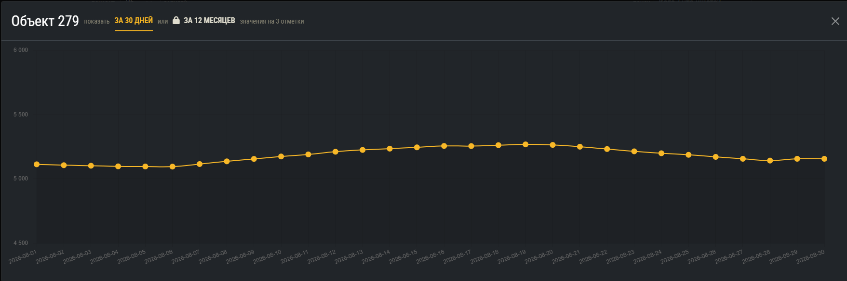Select the peak data point at 2026-08-19
The image size is (847, 281).
point(525,144)
